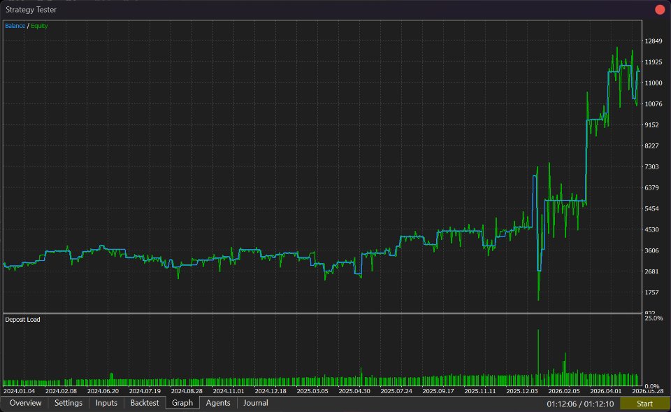Click the 2025.09.17 date label
This screenshot has width=671, height=412.
click(438, 391)
